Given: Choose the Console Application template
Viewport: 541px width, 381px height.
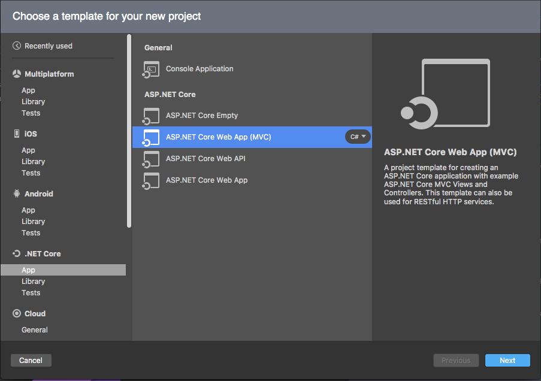Looking at the screenshot, I should click(252, 69).
